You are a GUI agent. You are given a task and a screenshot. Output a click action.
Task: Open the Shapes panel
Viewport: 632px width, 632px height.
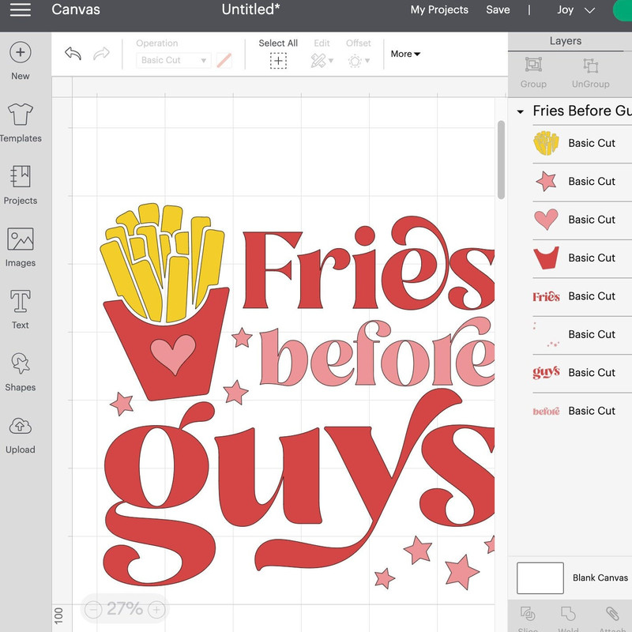tap(20, 364)
